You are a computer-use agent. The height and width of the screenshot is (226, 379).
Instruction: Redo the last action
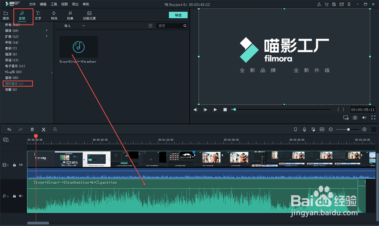click(21, 130)
